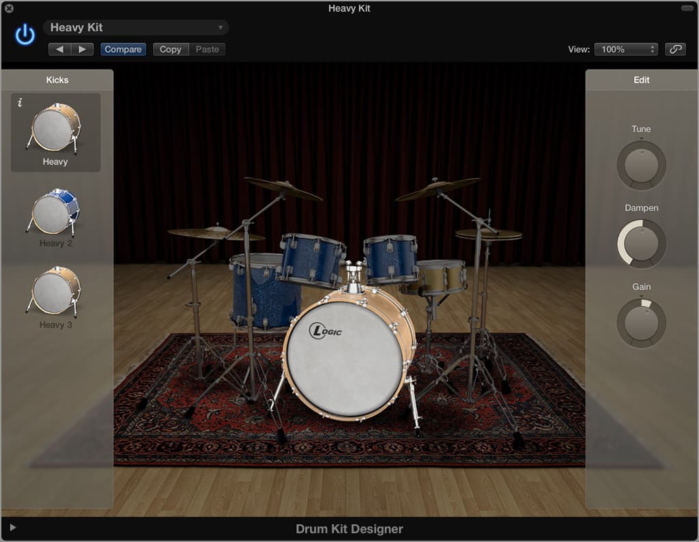Go to the next preset

82,49
